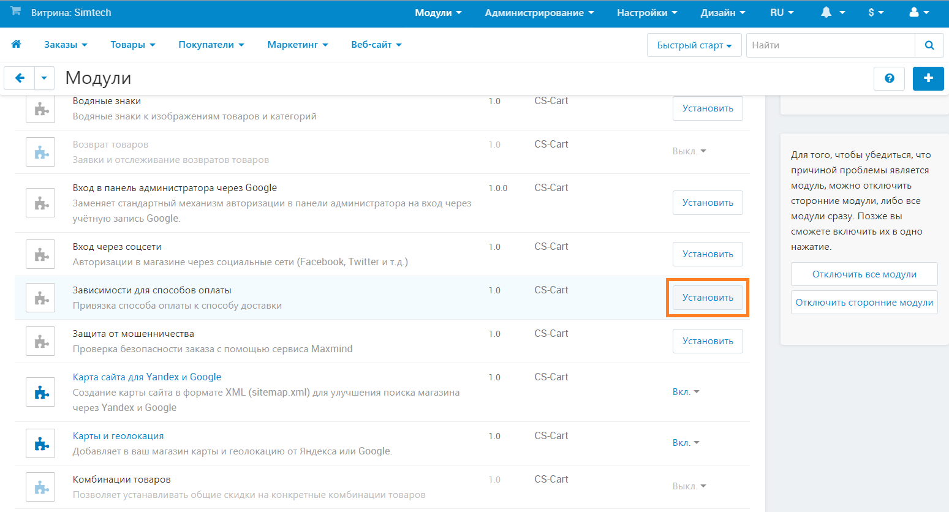
Task: Open the notifications bell menu
Action: [832, 13]
